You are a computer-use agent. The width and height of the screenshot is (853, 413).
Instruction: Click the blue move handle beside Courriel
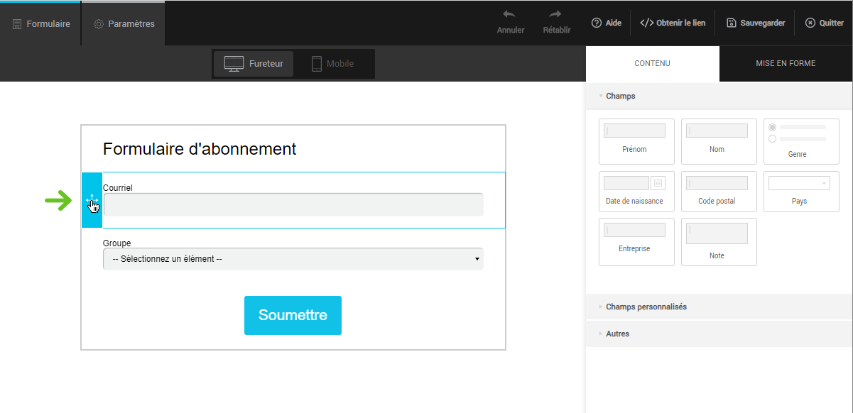pos(92,200)
